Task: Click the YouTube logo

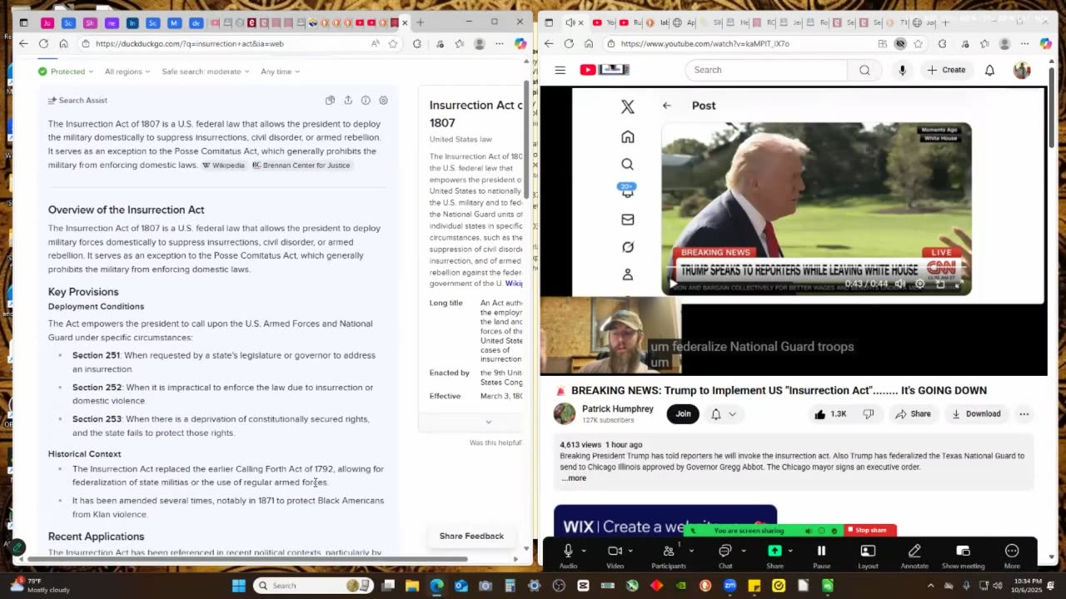Action: [x=605, y=70]
